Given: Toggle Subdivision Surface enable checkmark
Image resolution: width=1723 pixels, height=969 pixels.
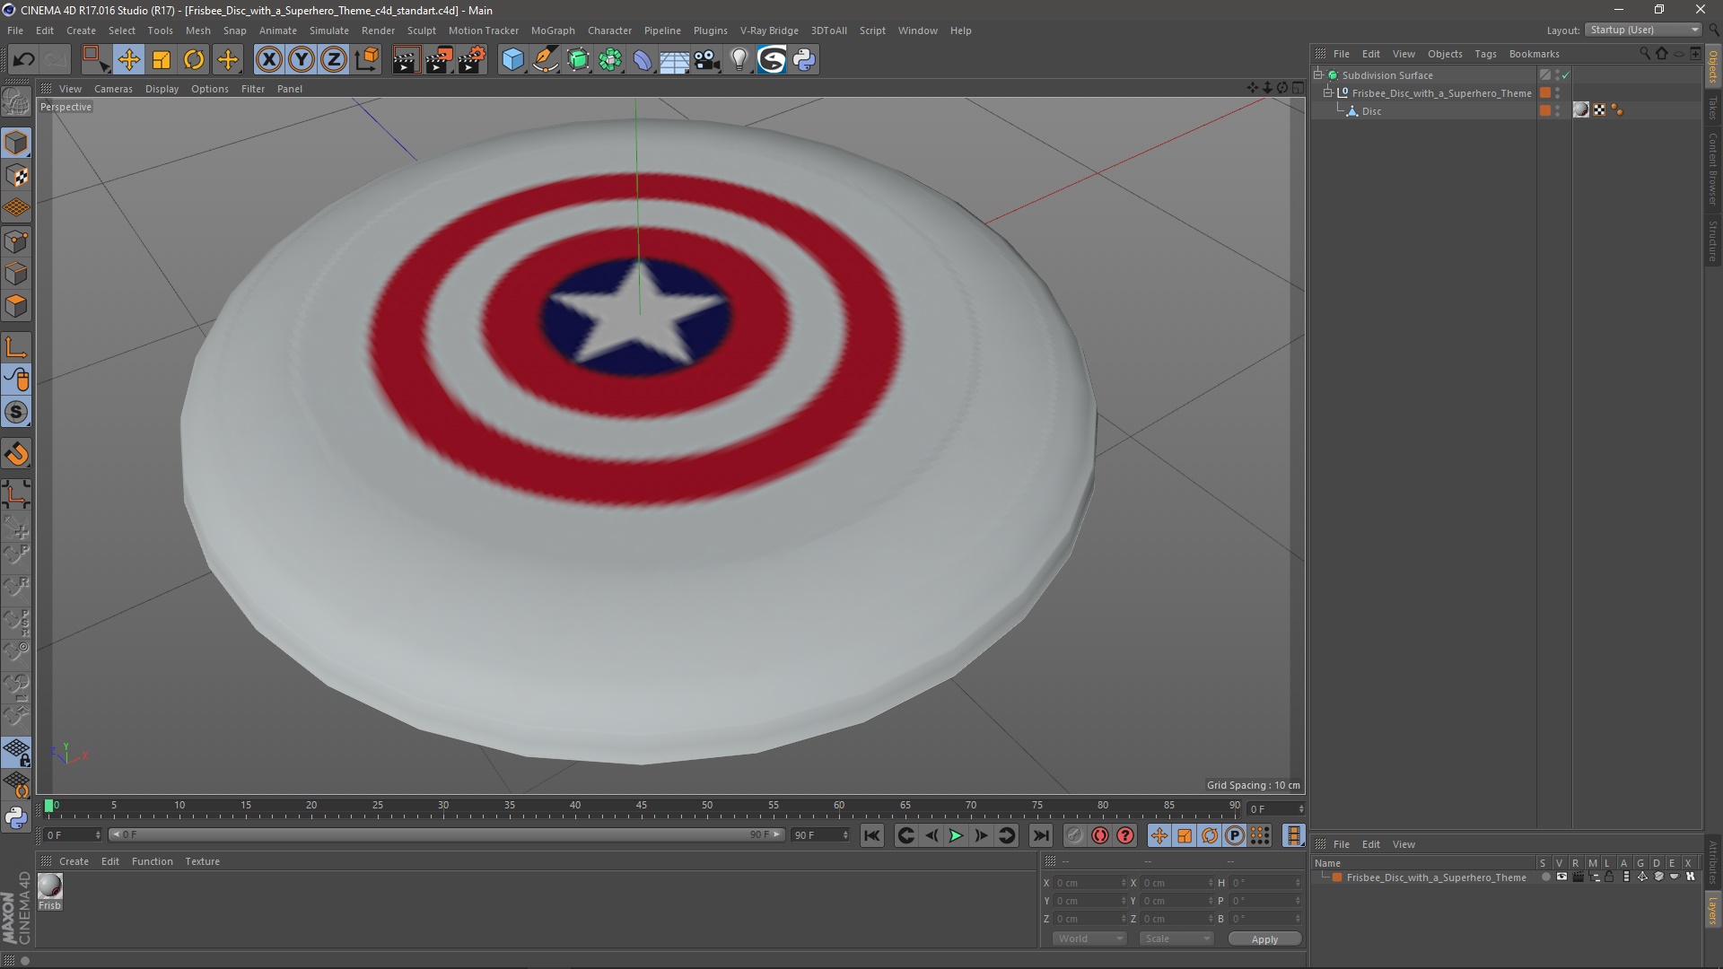Looking at the screenshot, I should (x=1566, y=75).
